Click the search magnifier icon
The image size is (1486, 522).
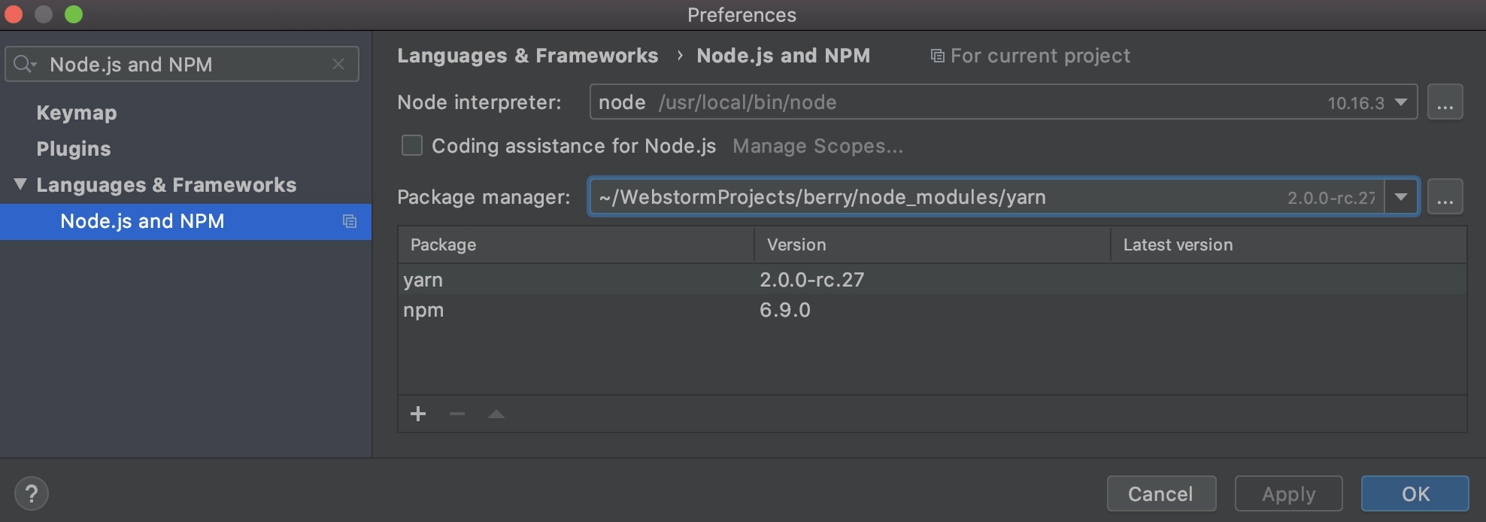[24, 65]
